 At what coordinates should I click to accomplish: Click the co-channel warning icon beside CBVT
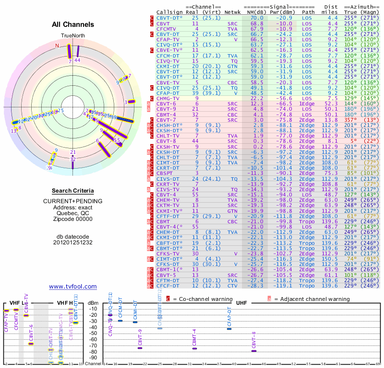(x=152, y=23)
